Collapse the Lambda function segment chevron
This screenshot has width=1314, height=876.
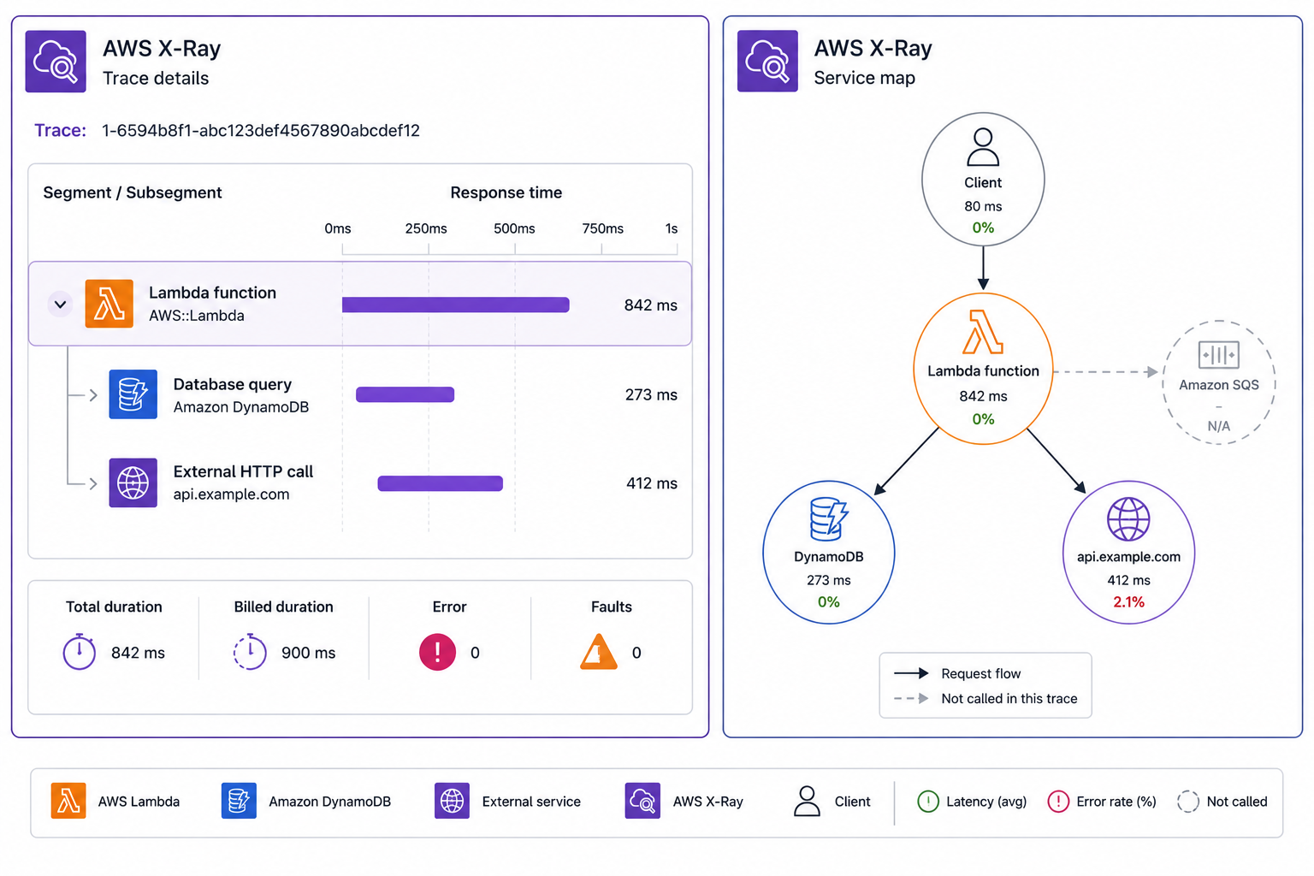coord(60,305)
